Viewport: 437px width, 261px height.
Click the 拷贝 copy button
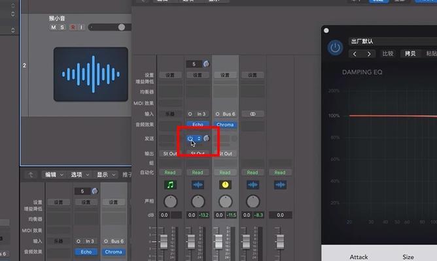[x=410, y=54]
